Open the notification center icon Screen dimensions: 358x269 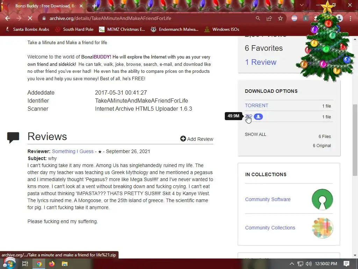(x=346, y=264)
